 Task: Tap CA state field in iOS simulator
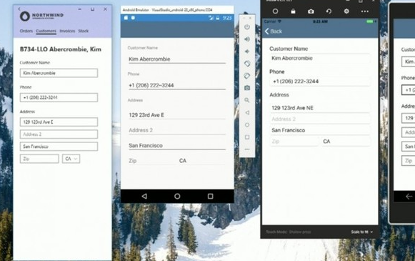click(346, 142)
